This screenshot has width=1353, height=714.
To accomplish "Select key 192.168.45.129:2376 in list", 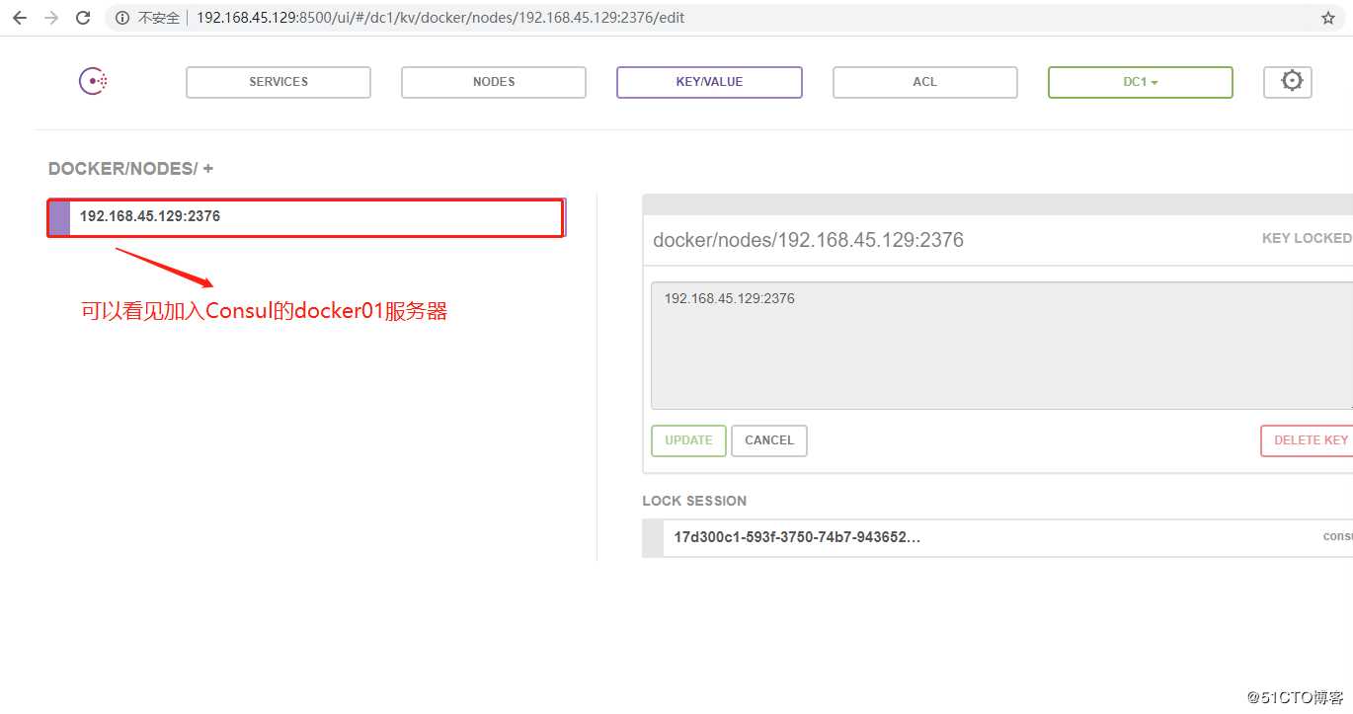I will point(306,217).
